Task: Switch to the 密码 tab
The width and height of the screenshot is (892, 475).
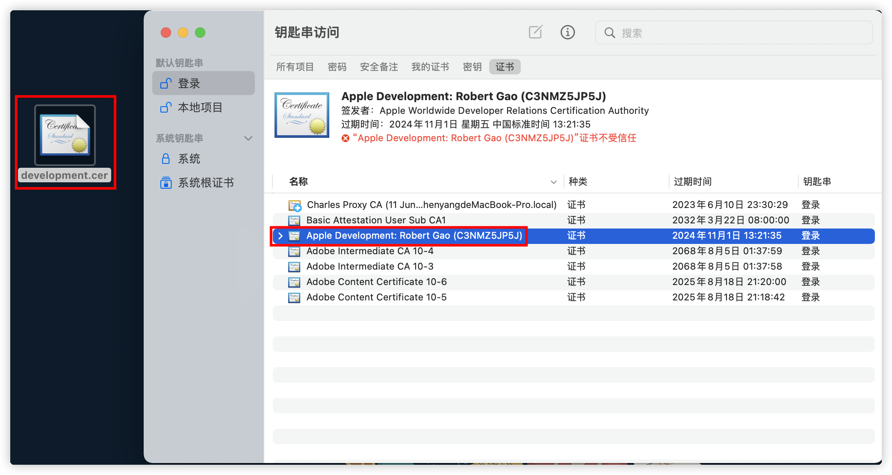Action: pos(337,67)
